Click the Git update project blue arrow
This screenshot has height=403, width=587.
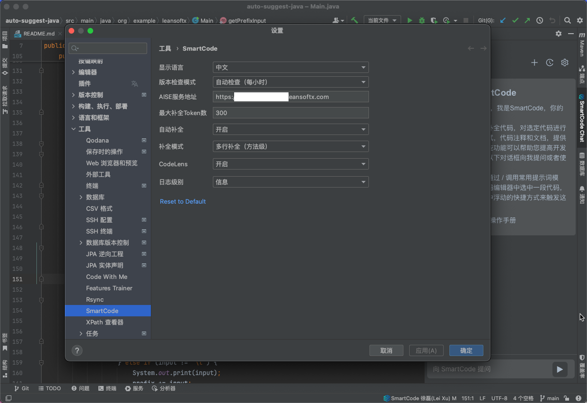[503, 20]
